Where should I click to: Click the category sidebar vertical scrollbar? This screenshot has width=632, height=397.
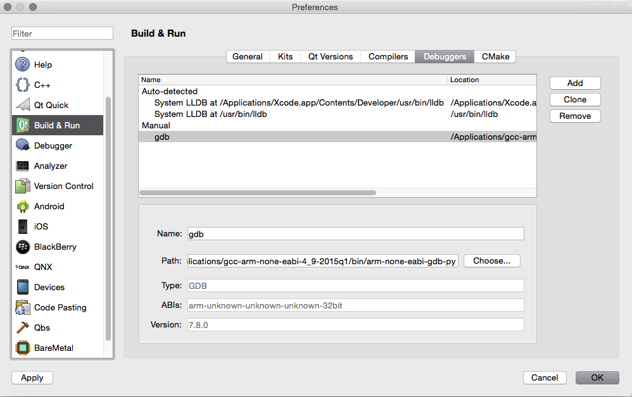(x=108, y=219)
